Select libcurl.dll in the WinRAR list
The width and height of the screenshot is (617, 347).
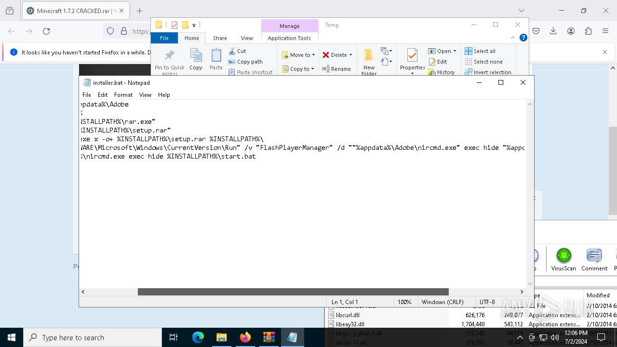point(348,315)
